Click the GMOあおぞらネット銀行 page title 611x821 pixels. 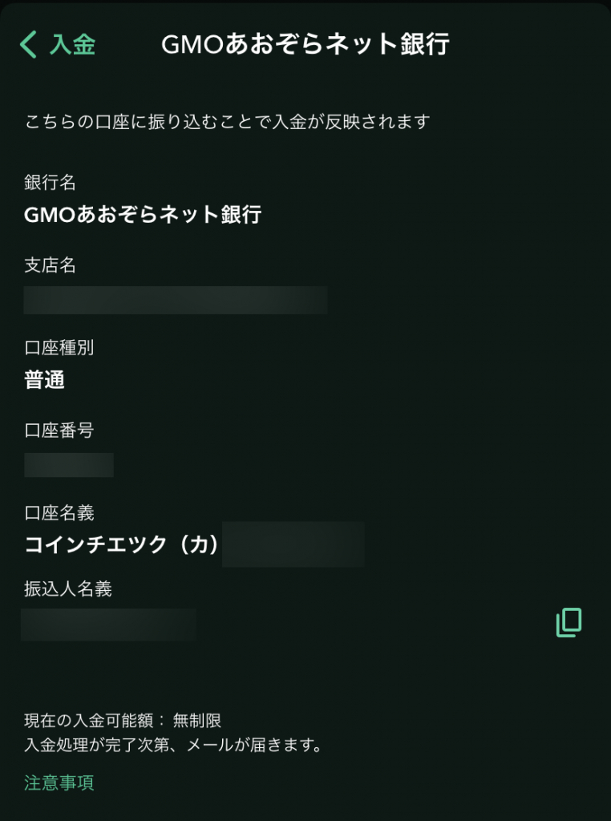coord(305,45)
